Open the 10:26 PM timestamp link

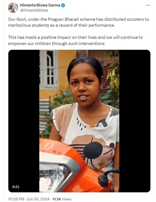pos(16,199)
